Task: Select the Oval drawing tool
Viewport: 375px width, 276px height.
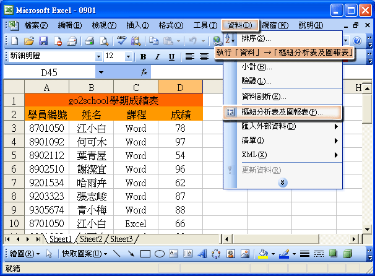Action: (x=160, y=253)
